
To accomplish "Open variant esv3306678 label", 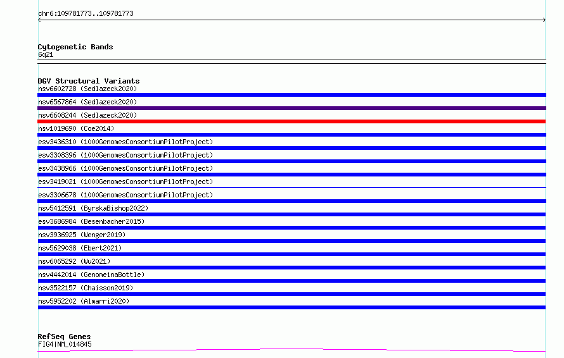I will click(x=125, y=195).
